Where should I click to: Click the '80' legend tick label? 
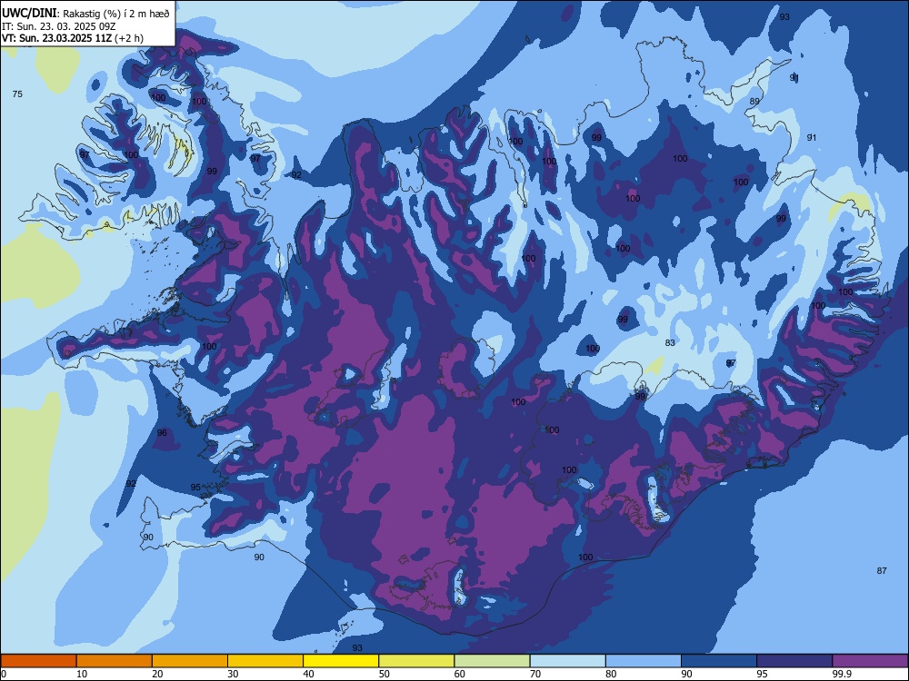(611, 674)
